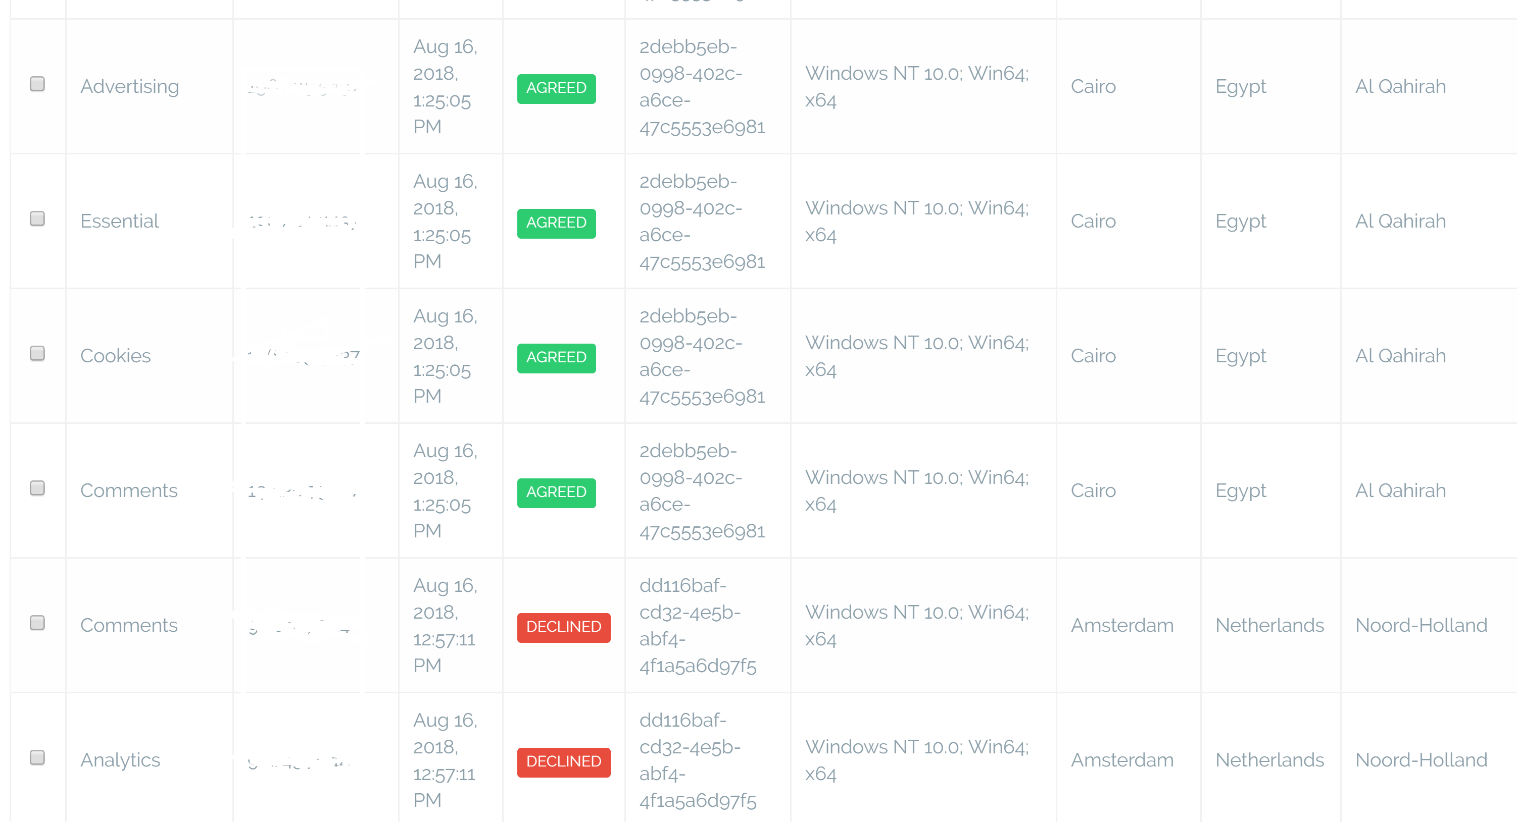The width and height of the screenshot is (1517, 822).
Task: Check the Essential row checkbox
Action: click(x=37, y=218)
